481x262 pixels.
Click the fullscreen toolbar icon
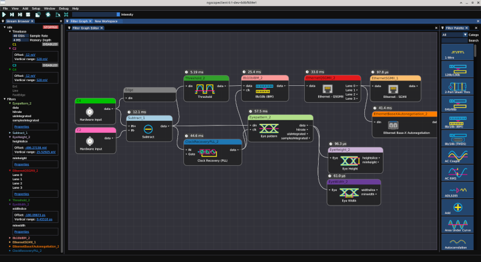click(x=66, y=14)
